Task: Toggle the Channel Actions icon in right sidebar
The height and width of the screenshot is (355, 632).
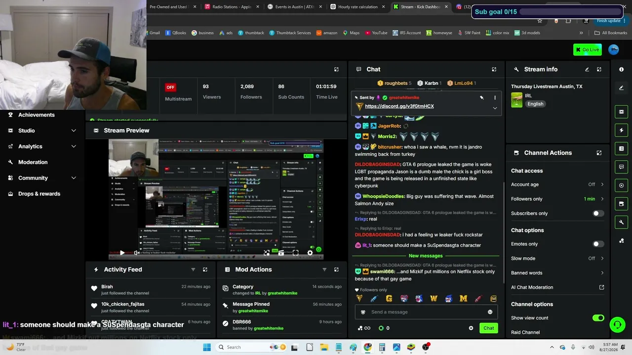Action: 621,204
